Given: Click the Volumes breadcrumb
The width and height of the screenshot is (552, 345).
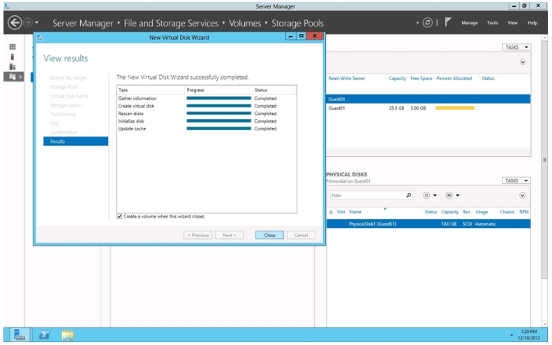Looking at the screenshot, I should (245, 23).
